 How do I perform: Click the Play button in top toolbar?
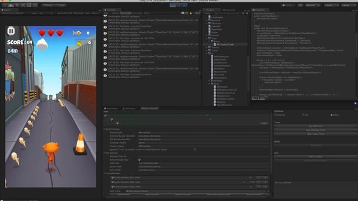tap(173, 5)
